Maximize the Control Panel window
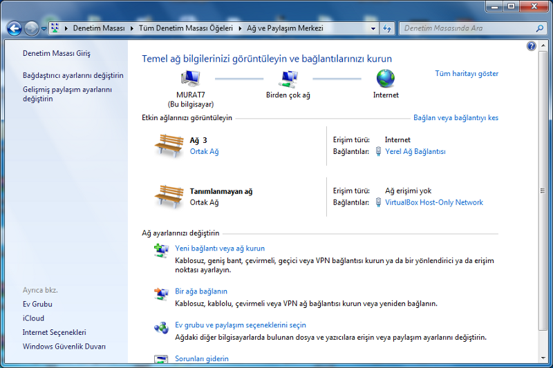Image resolution: width=553 pixels, height=368 pixels. (x=511, y=6)
